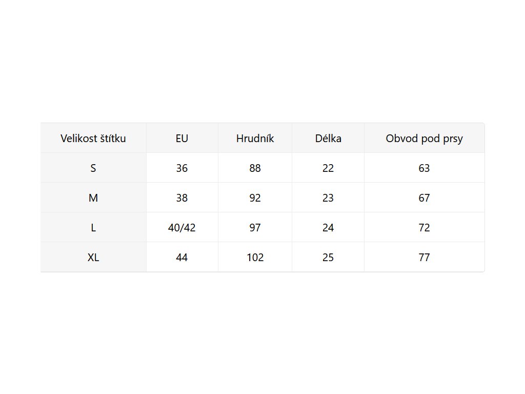This screenshot has width=525, height=394.
Task: Click the EU value 40/42 cell
Action: 181,227
